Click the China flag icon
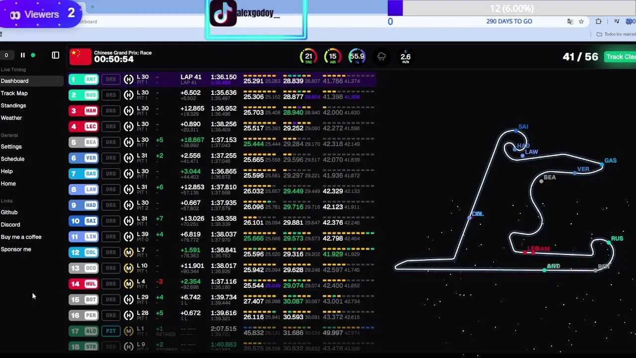636x358 pixels. pos(80,57)
